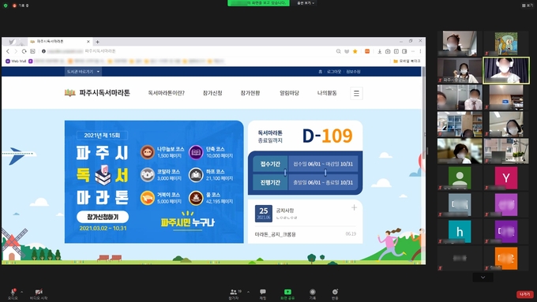Screen dimensions: 537x302
Task: Click the 정보수정 link
Action: click(x=353, y=72)
